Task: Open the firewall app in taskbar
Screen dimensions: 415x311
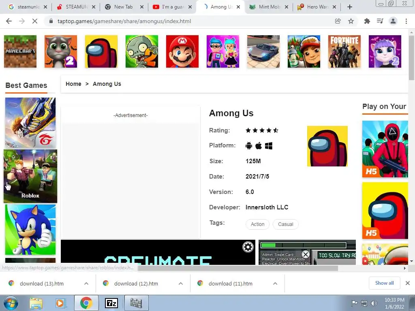Action: [136, 303]
